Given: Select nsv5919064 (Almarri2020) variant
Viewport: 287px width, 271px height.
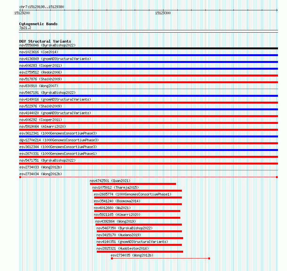Looking at the screenshot, I should [x=43, y=126].
